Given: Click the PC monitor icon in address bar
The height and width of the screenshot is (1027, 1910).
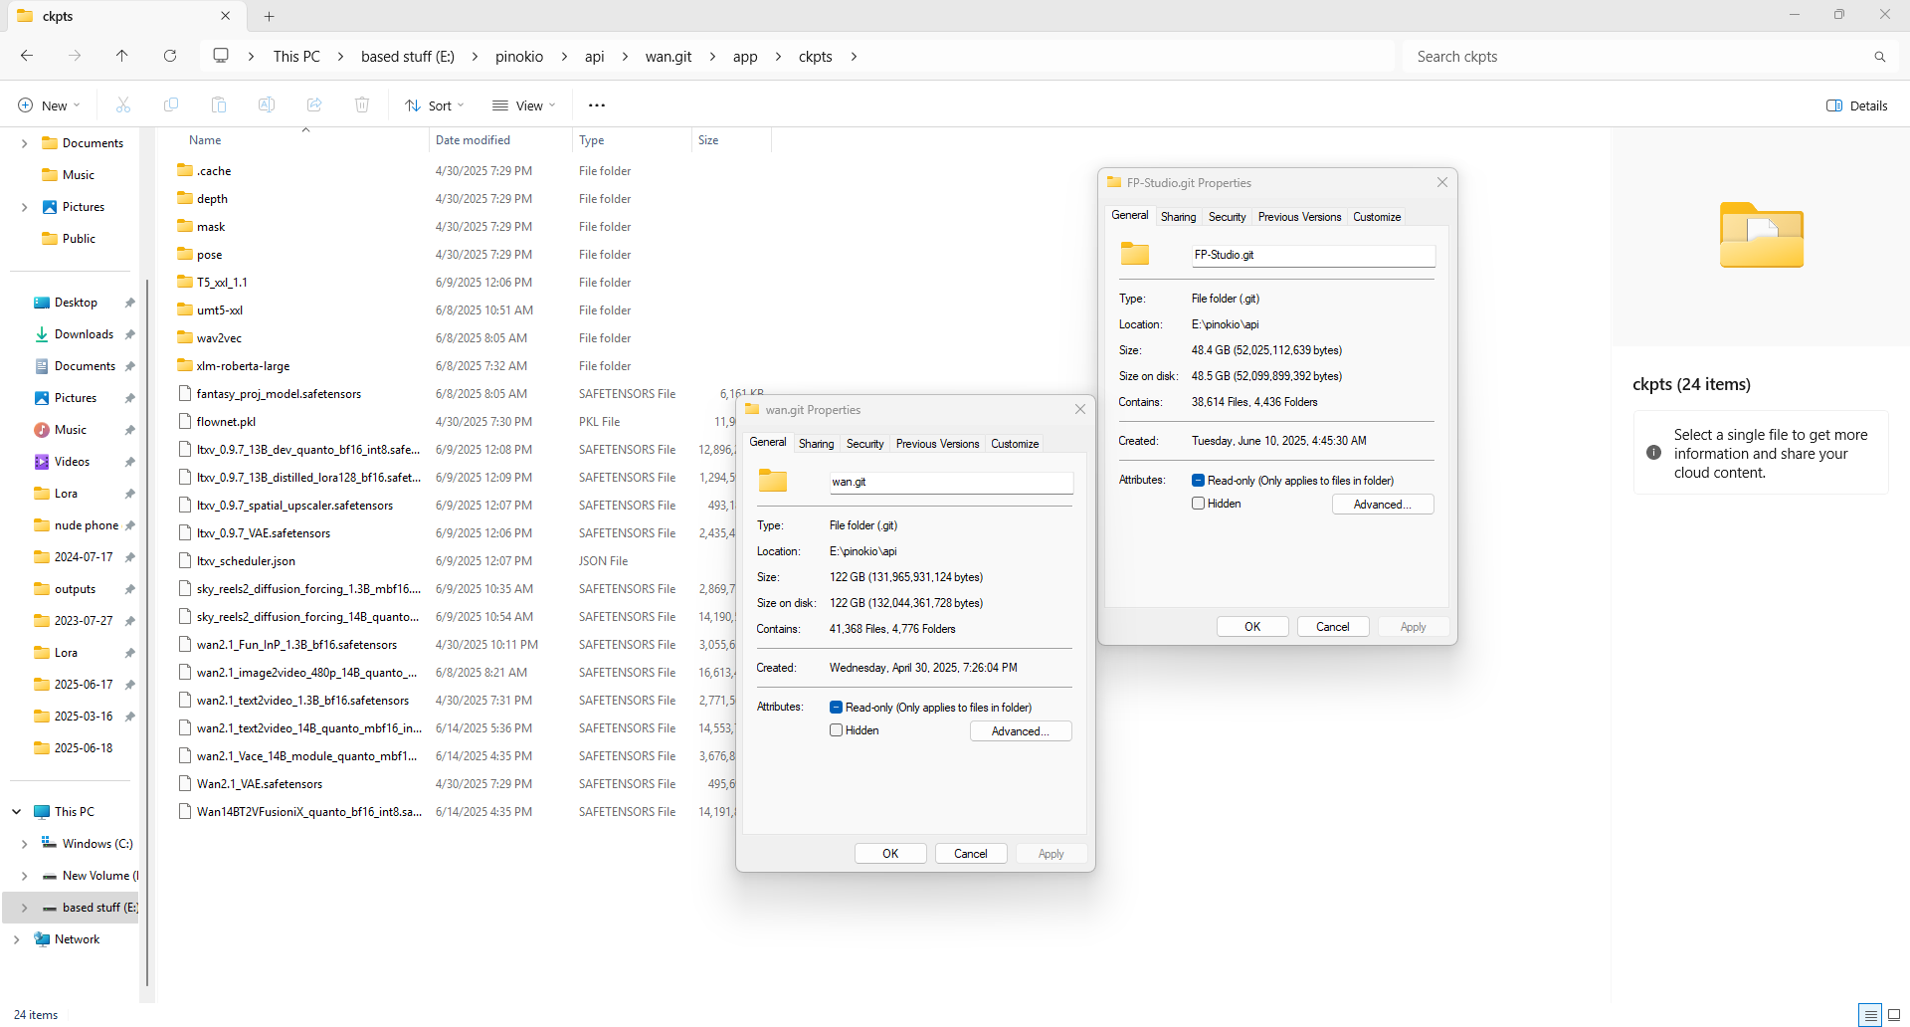Looking at the screenshot, I should (x=221, y=56).
